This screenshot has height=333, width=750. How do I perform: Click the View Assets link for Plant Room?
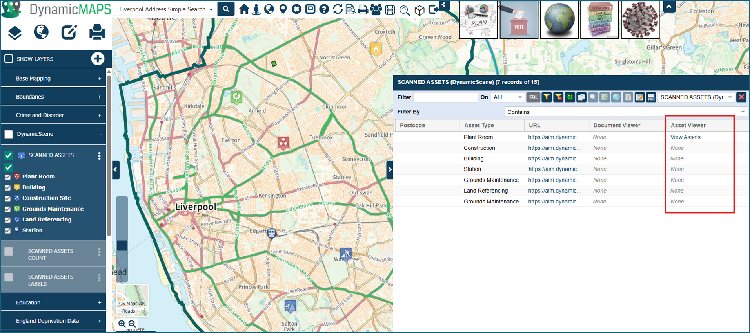[685, 137]
